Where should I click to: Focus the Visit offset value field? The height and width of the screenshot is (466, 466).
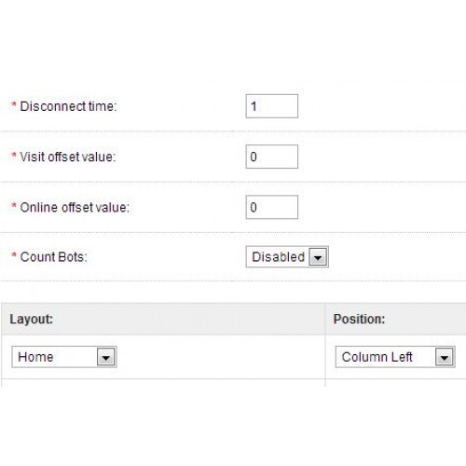pos(272,157)
